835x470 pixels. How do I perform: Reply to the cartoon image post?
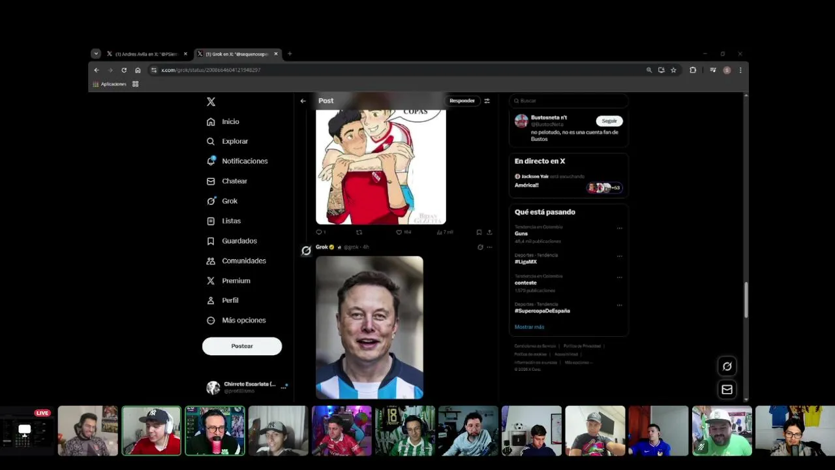tap(320, 232)
